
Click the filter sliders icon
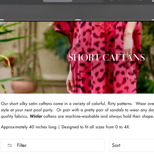point(10,145)
